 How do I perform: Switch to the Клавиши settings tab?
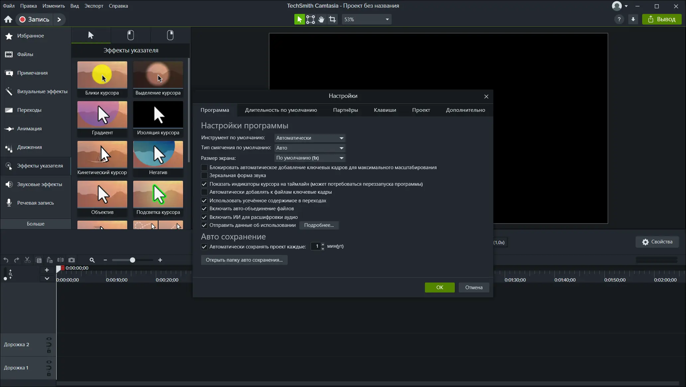[385, 110]
